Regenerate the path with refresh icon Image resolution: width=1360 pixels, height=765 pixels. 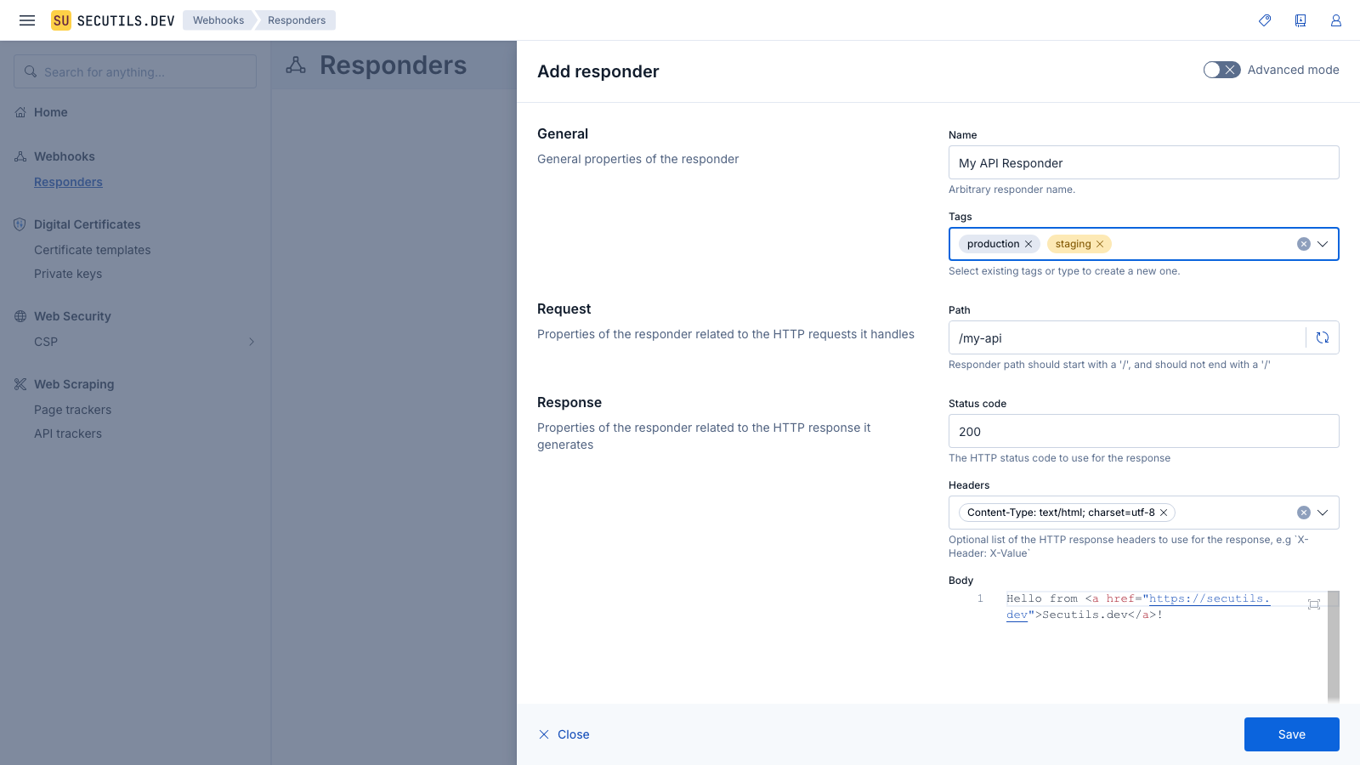coord(1323,337)
